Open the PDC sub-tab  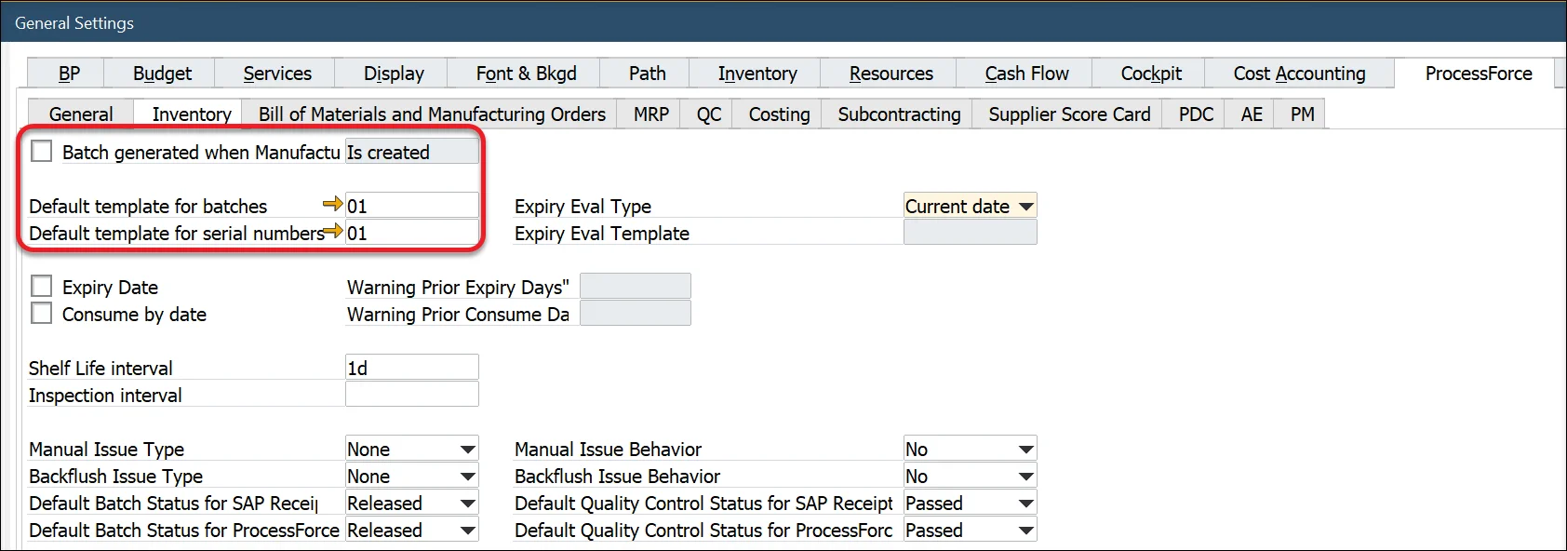click(x=1196, y=114)
